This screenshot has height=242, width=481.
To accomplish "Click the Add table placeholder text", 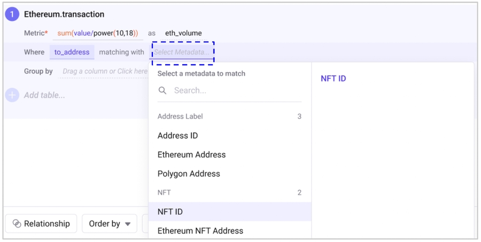I will [44, 95].
